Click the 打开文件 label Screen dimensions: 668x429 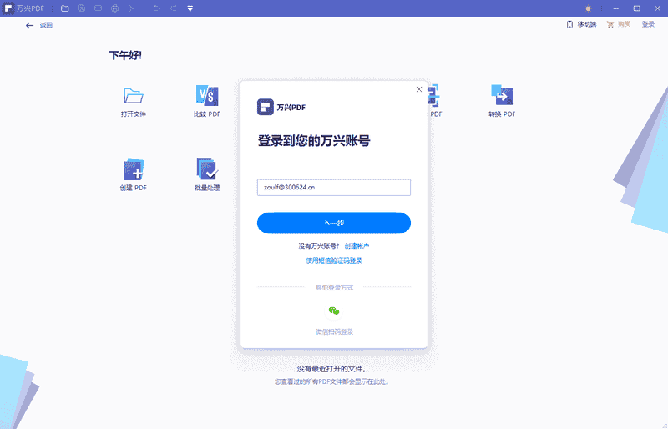(134, 114)
